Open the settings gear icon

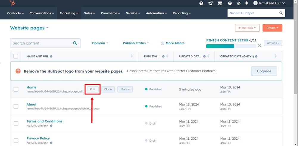click(x=239, y=3)
